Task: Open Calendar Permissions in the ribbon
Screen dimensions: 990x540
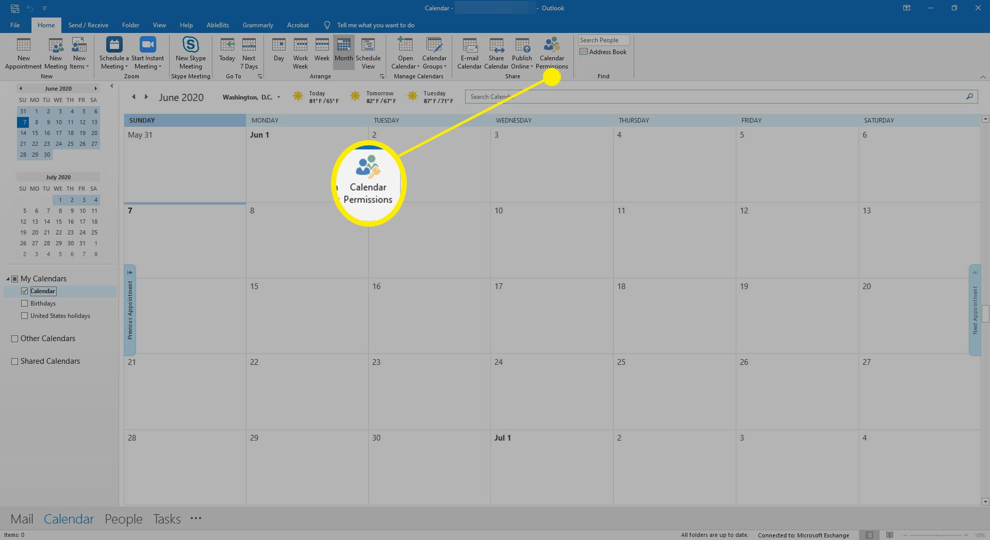Action: point(552,53)
